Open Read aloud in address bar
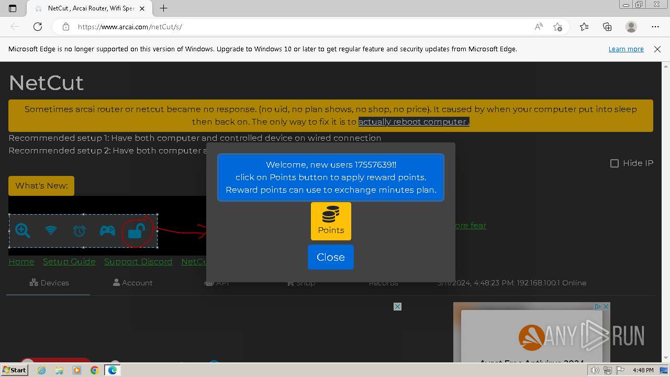Viewport: 670px width, 377px height. click(539, 27)
